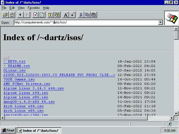The height and width of the screenshot is (134, 179).
Task: Stop loading the page
Action: pyautogui.click(x=36, y=15)
